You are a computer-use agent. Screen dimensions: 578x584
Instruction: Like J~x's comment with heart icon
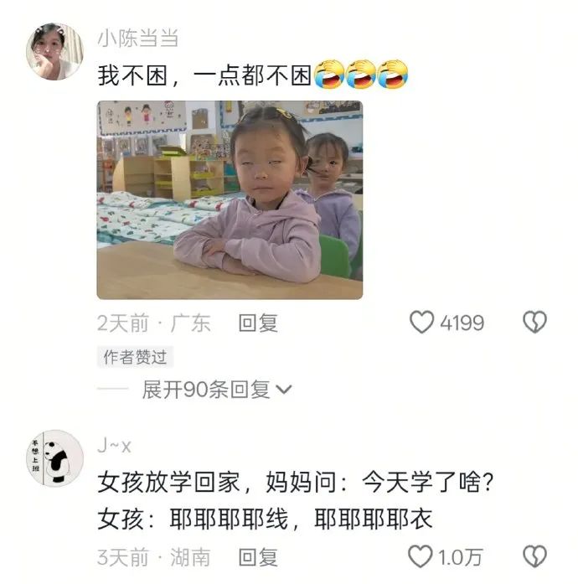[x=421, y=556]
